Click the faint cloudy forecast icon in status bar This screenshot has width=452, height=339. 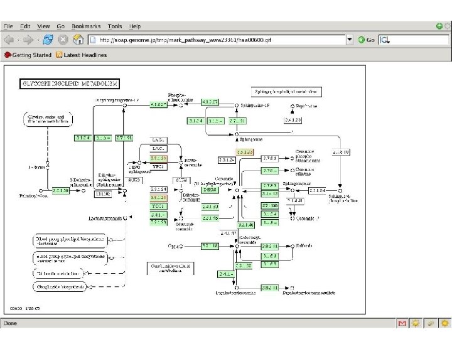click(431, 323)
